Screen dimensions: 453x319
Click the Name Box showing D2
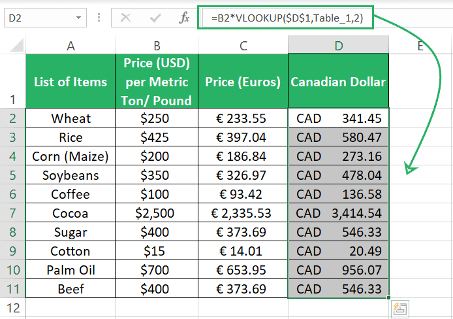click(x=45, y=18)
